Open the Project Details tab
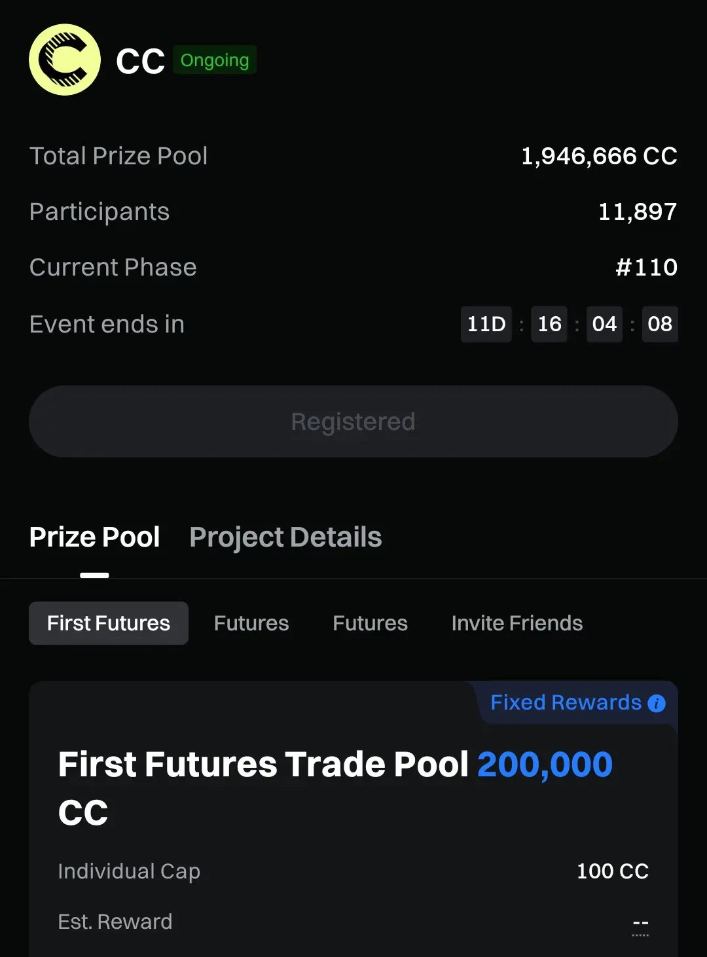This screenshot has height=957, width=707. click(x=285, y=537)
